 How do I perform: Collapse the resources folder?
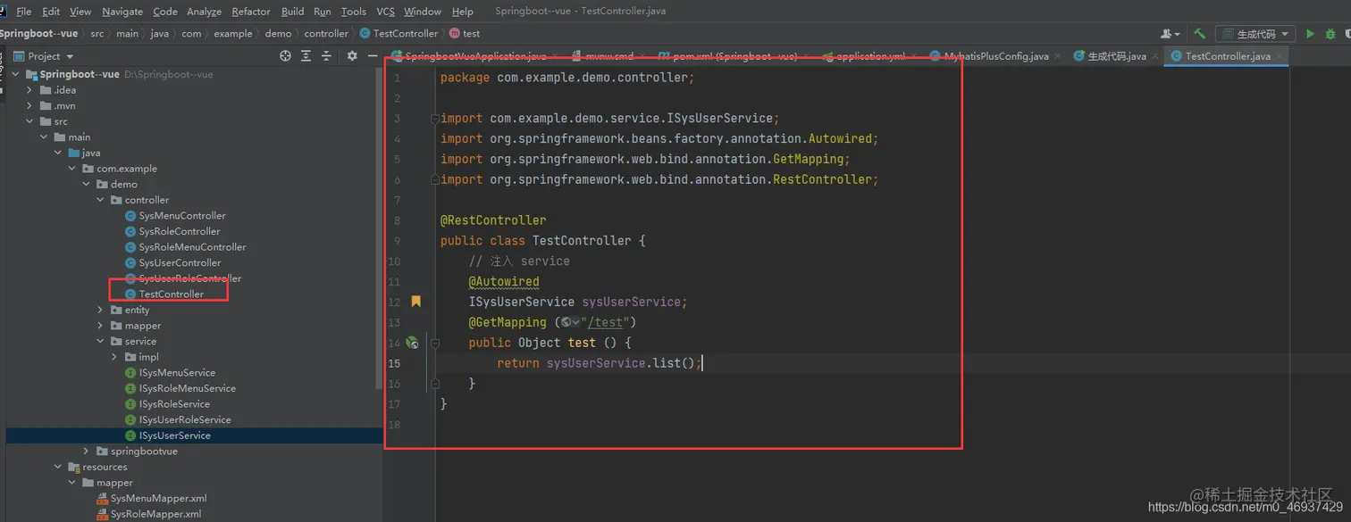tap(59, 467)
